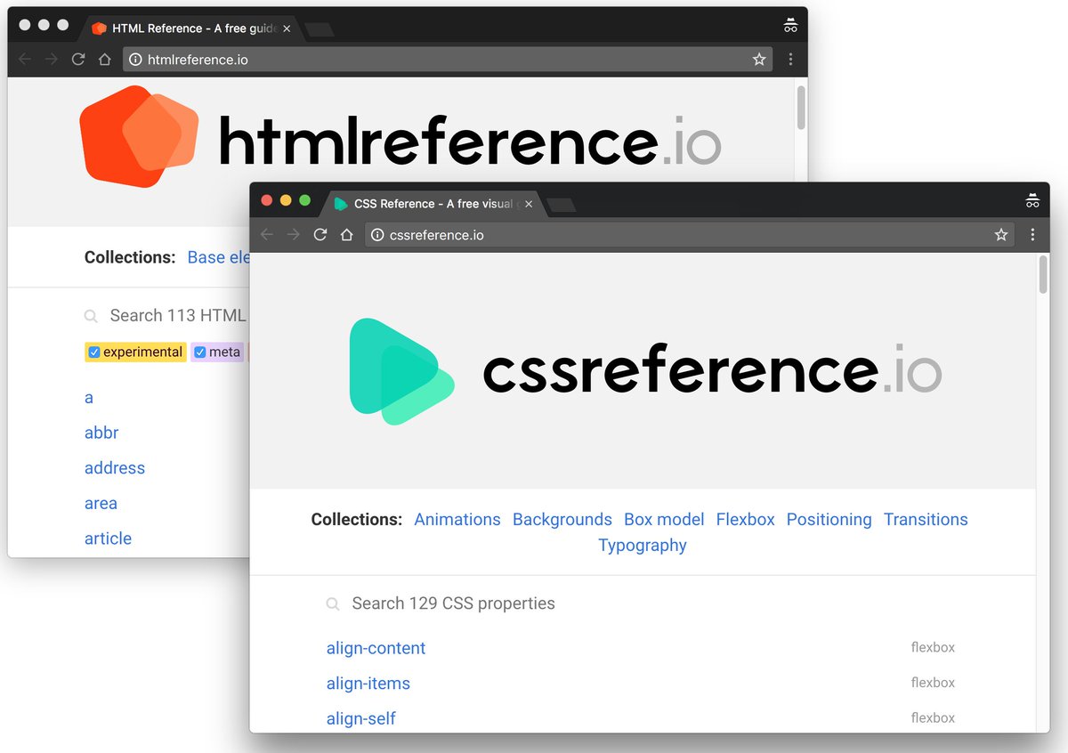
Task: Uncheck the meta filter checkbox
Action: point(200,352)
